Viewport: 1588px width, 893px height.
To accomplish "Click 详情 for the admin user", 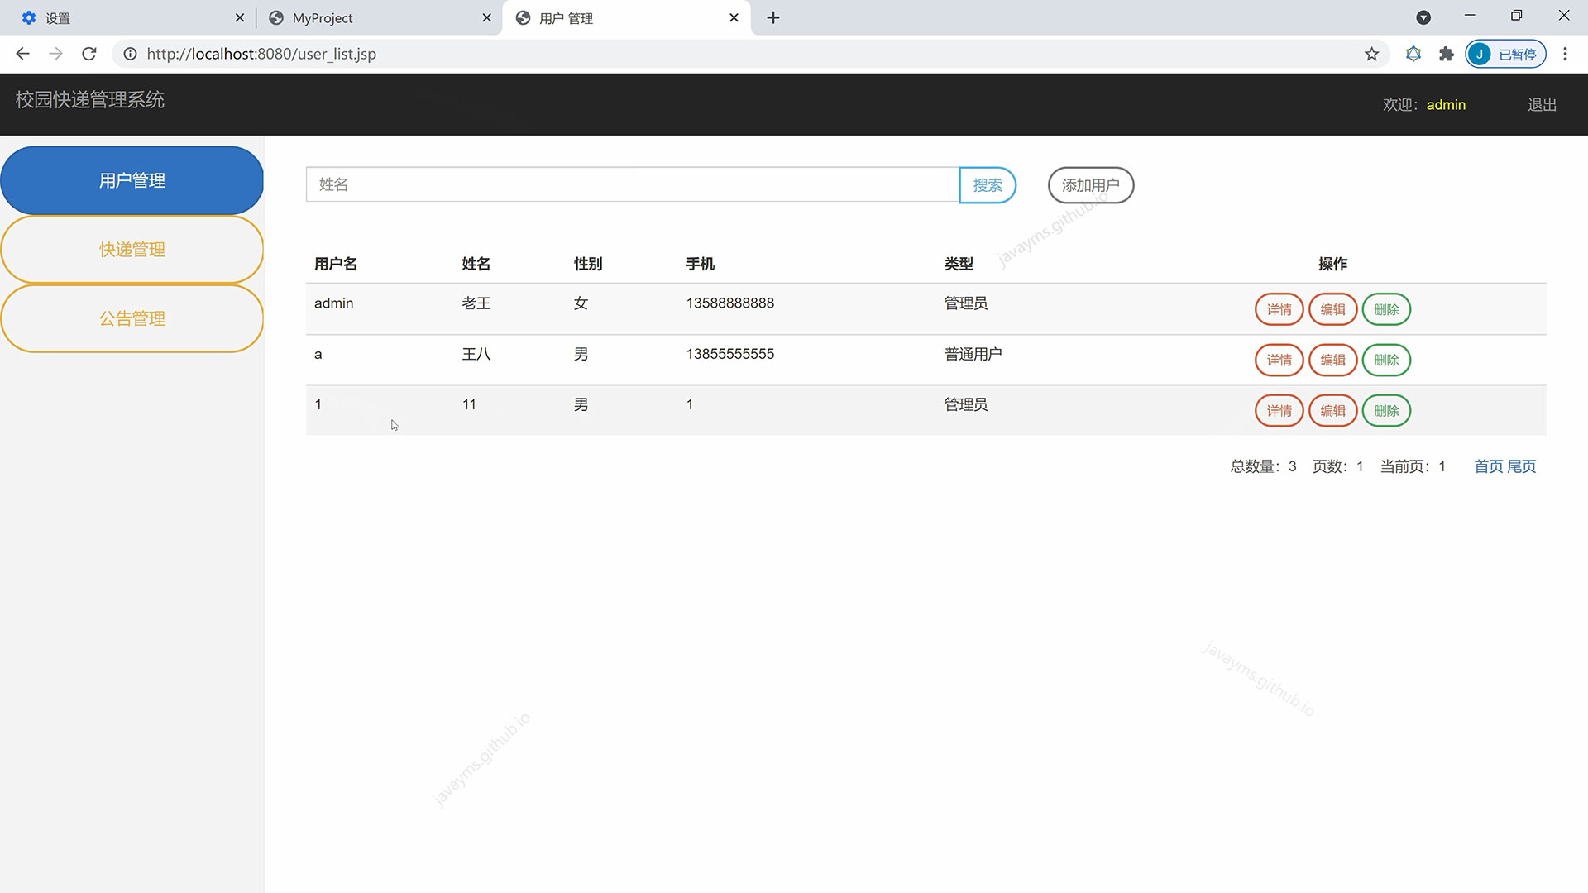I will (x=1279, y=309).
